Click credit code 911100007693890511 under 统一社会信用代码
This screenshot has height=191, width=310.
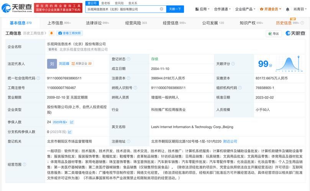click(x=64, y=78)
